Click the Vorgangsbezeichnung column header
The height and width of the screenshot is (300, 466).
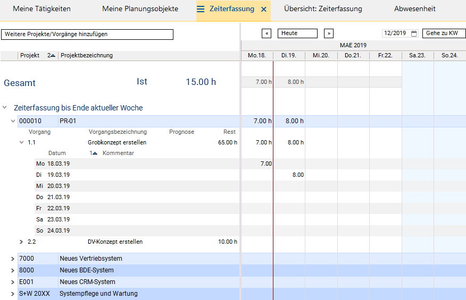(118, 132)
